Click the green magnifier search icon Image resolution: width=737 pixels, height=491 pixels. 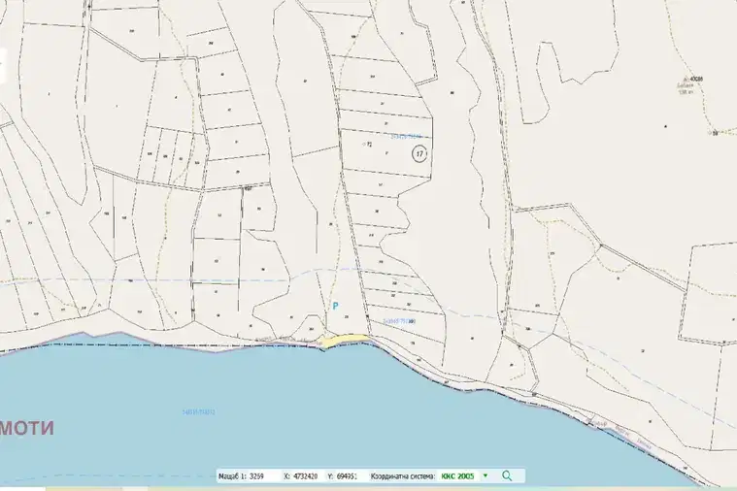pos(507,475)
